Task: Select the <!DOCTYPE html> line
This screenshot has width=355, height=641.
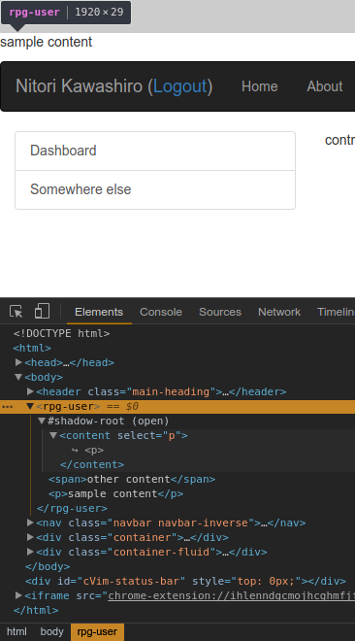Action: 62,333
